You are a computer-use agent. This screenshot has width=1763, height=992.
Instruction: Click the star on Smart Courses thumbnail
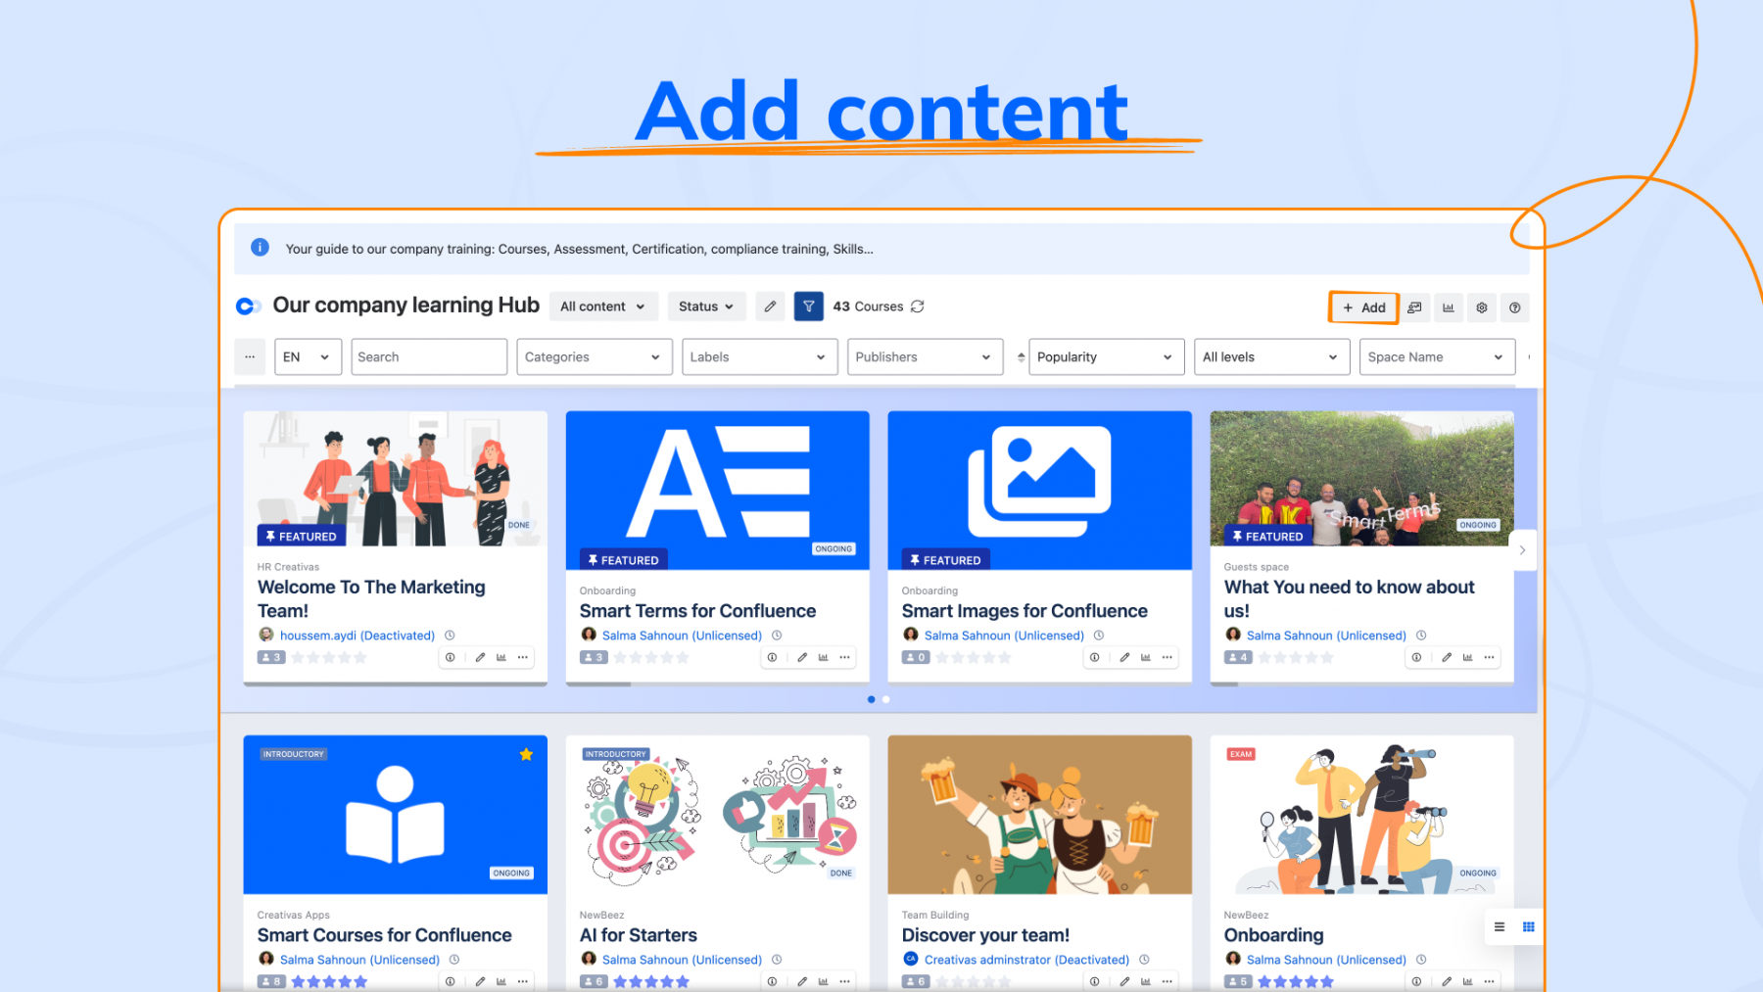526,754
